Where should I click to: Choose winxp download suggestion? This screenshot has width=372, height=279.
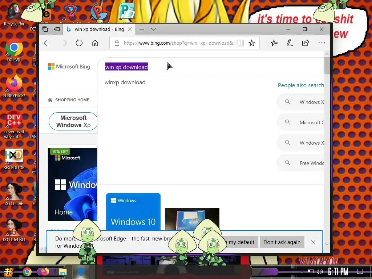pyautogui.click(x=125, y=82)
